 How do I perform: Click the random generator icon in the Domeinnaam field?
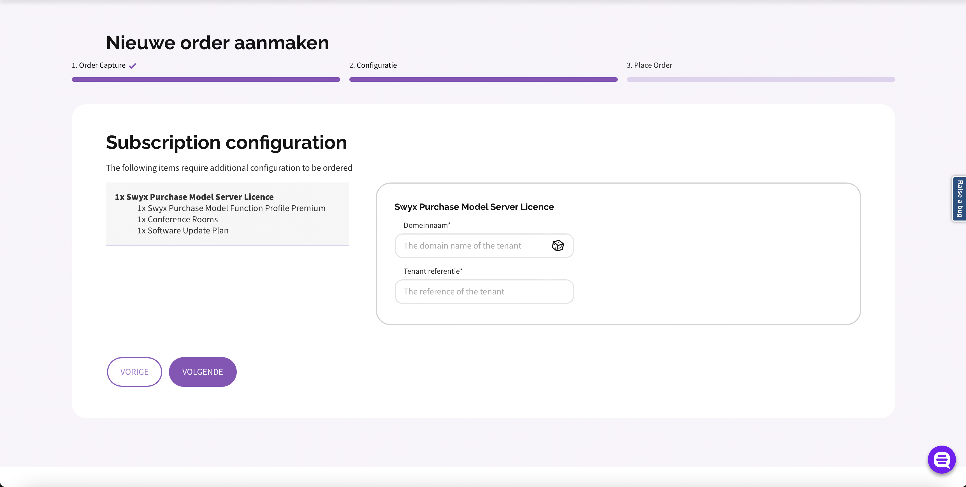pos(558,246)
